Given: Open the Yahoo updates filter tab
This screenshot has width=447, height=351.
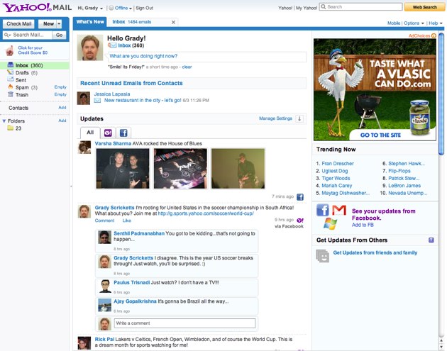Looking at the screenshot, I should 108,133.
